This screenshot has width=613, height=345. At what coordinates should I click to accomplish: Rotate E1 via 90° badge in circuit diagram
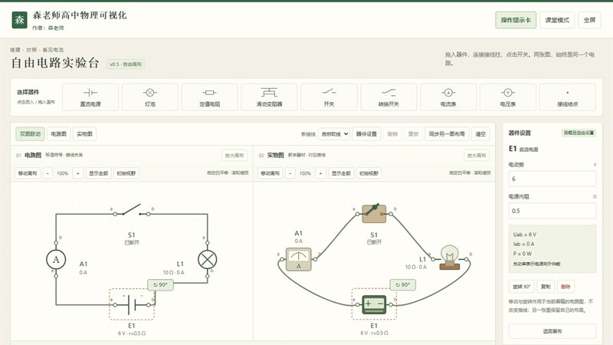(x=161, y=284)
